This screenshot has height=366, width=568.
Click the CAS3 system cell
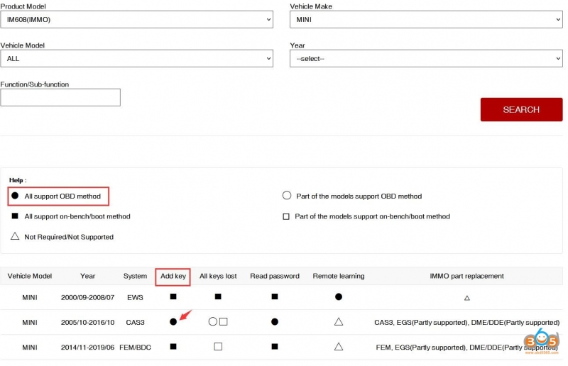point(135,322)
